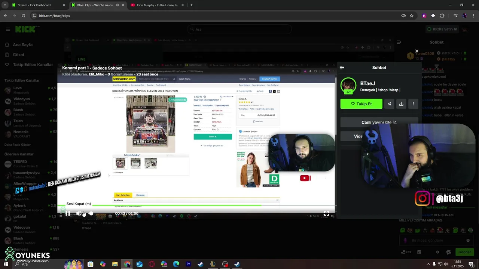Open Outlook from the taskbar

click(x=139, y=264)
